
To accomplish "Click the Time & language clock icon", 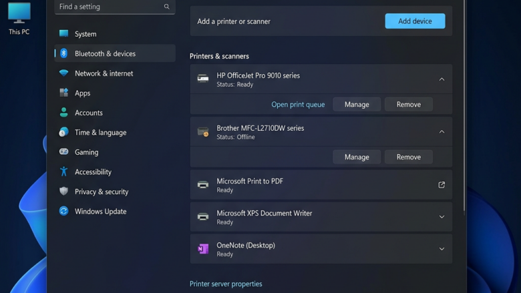I will pyautogui.click(x=63, y=132).
